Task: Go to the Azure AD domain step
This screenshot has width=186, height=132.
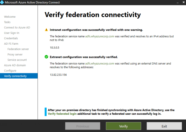Action: coord(15,65)
